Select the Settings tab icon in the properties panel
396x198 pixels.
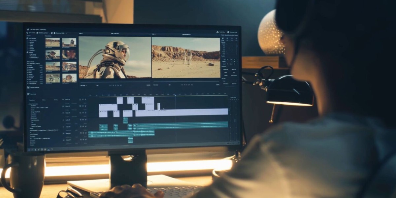pos(222,38)
